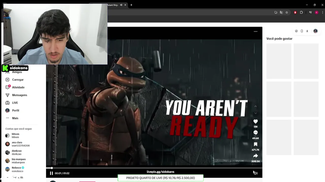The height and width of the screenshot is (182, 325).
Task: Go to previous video with up chevron
Action: point(255,106)
